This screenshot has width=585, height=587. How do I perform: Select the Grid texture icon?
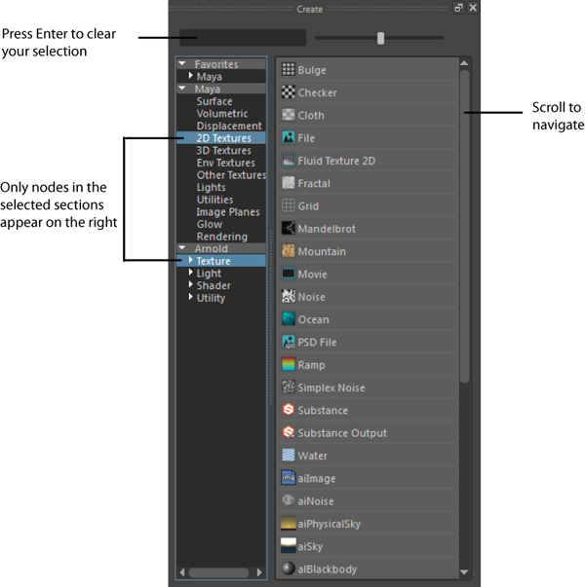pyautogui.click(x=289, y=205)
